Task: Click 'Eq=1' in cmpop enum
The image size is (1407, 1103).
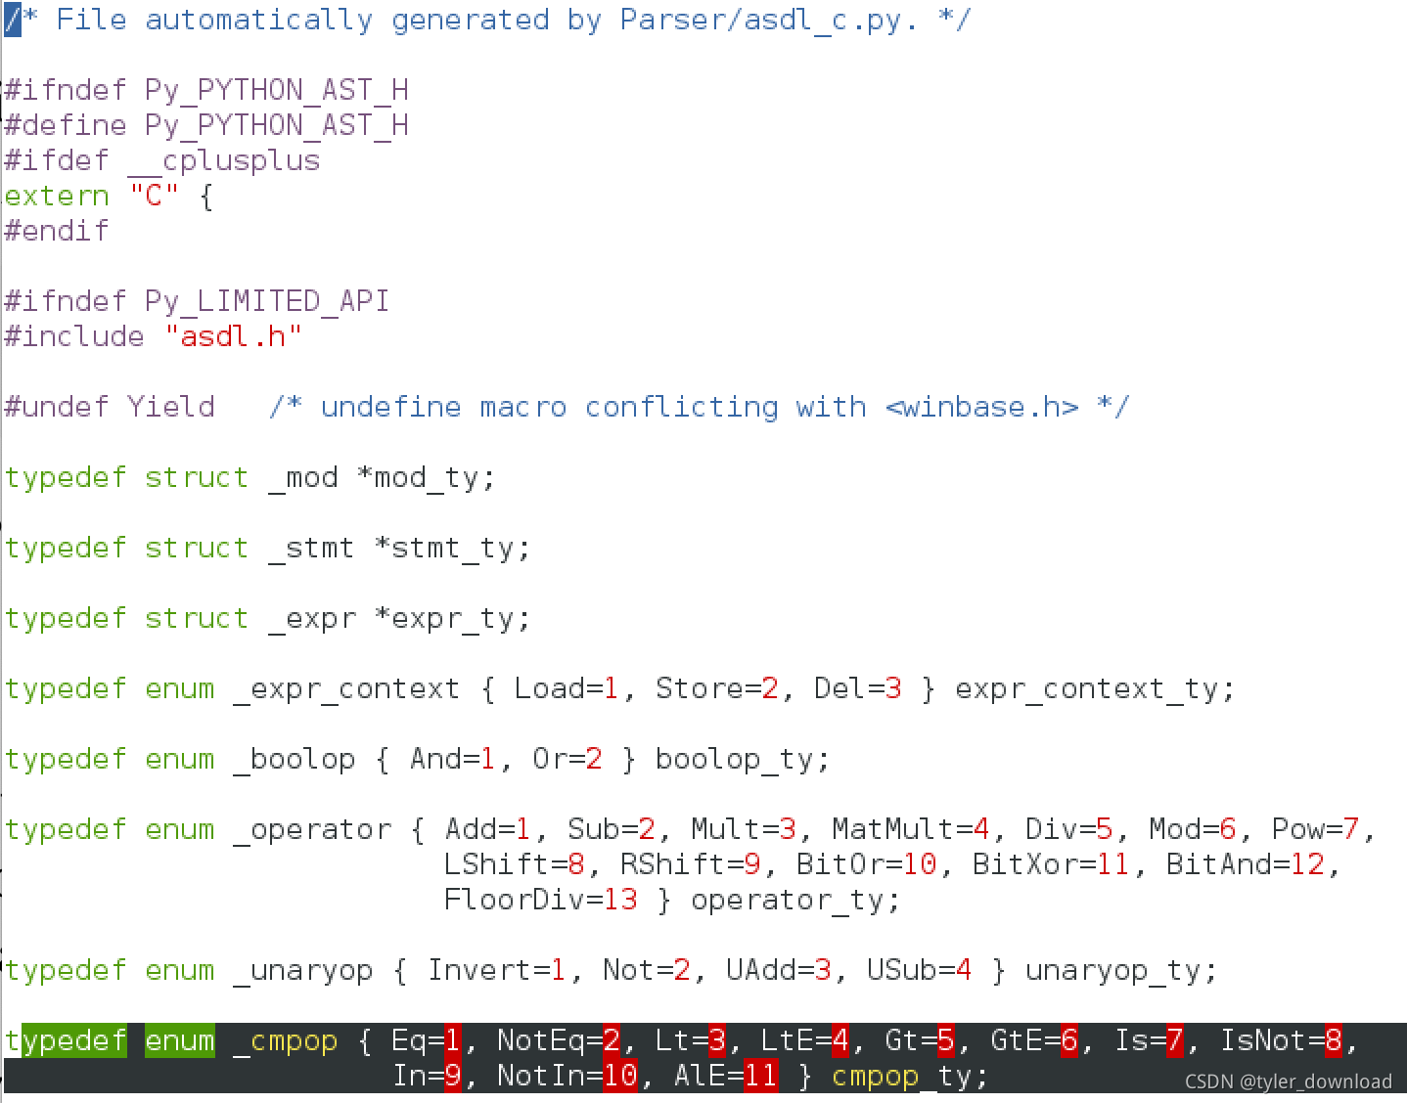Action: click(426, 1041)
